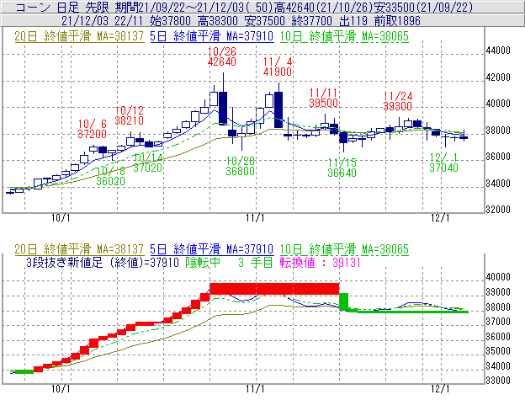This screenshot has height=400, width=525.
Task: Click lower chart 33000 axis label
Action: pyautogui.click(x=498, y=381)
